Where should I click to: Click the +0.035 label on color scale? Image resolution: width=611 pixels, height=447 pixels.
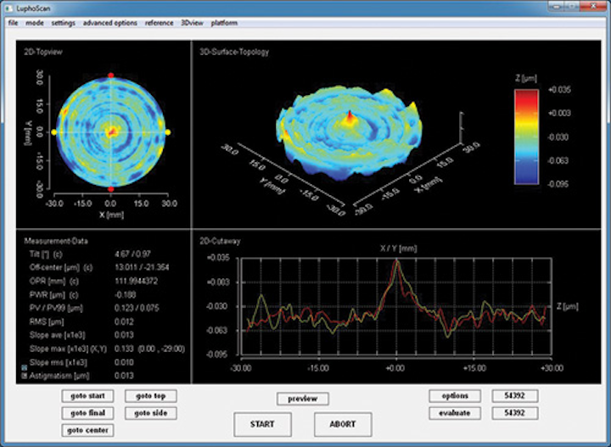(559, 90)
